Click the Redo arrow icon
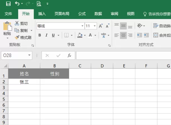 [x=28, y=4]
